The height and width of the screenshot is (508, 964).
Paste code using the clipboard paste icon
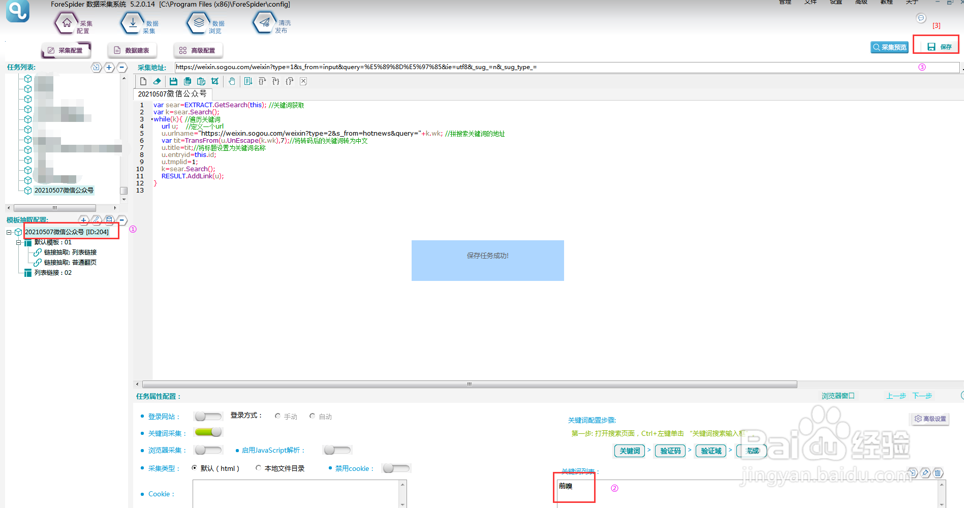(x=200, y=81)
